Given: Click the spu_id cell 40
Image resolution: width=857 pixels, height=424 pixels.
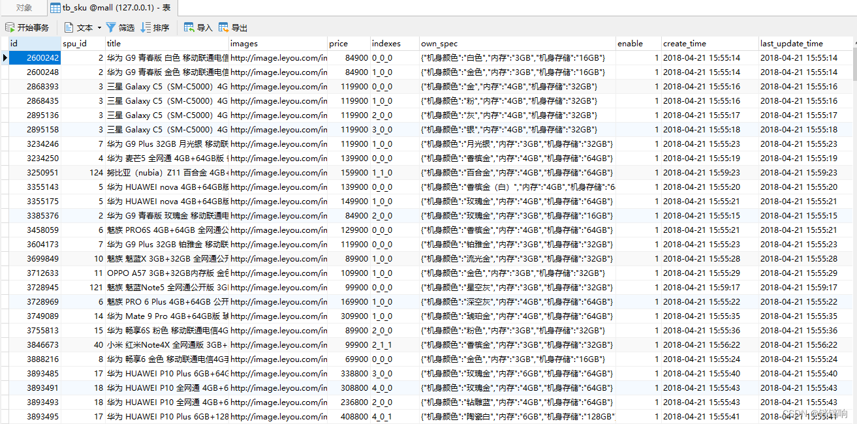Looking at the screenshot, I should pyautogui.click(x=83, y=344).
